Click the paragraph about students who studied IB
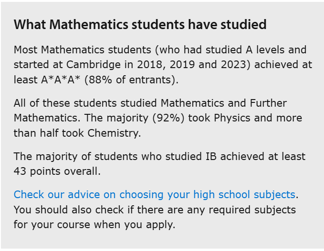The image size is (324, 251). [x=159, y=164]
